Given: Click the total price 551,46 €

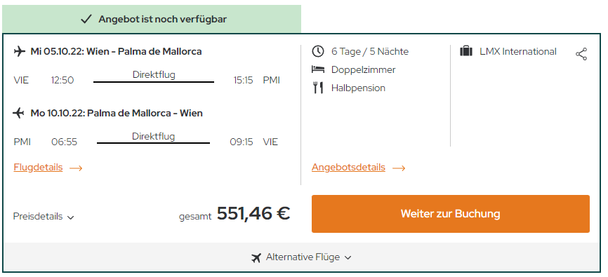Looking at the screenshot, I should 253,213.
